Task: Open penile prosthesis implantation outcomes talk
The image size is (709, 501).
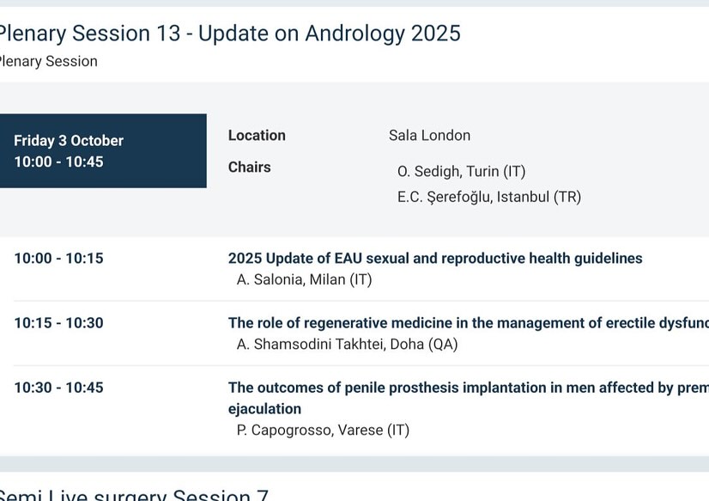Action: click(x=469, y=398)
